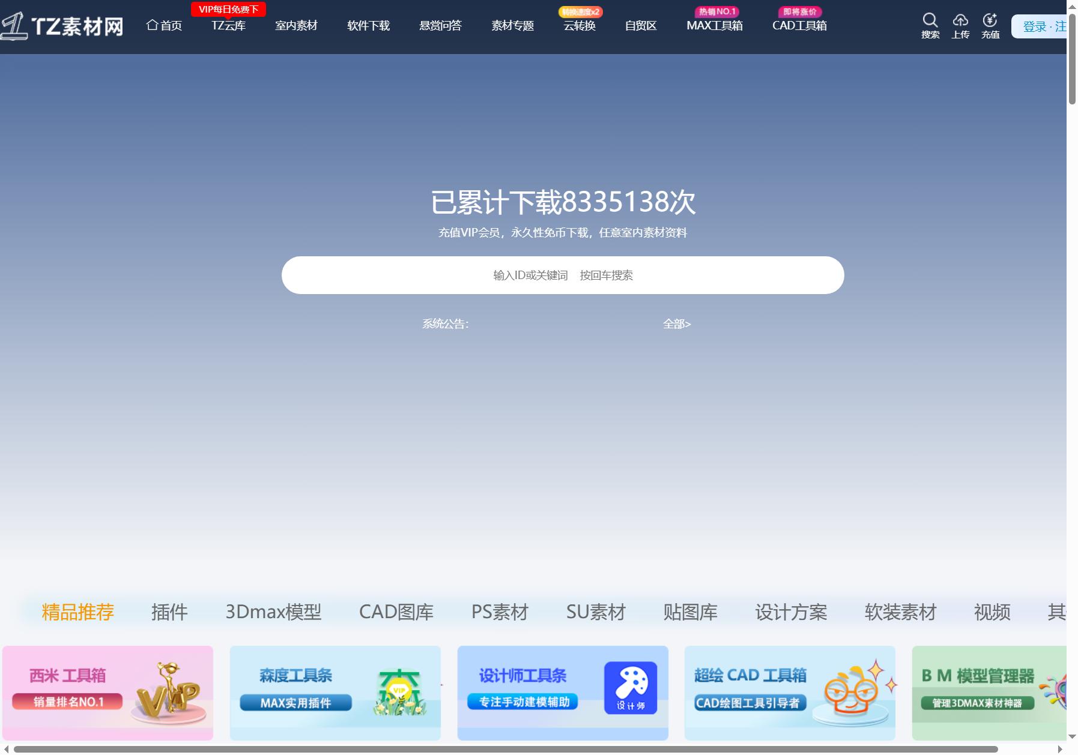Click the ID or keyword search field
The image size is (1078, 755).
pos(563,275)
